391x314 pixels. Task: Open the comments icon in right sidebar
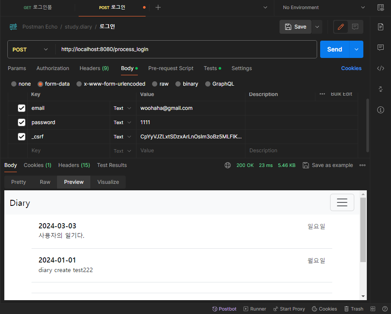[381, 47]
